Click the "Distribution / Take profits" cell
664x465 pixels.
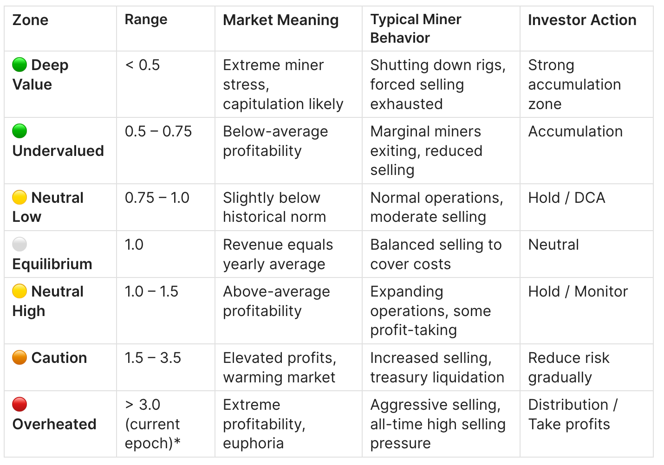pos(573,414)
